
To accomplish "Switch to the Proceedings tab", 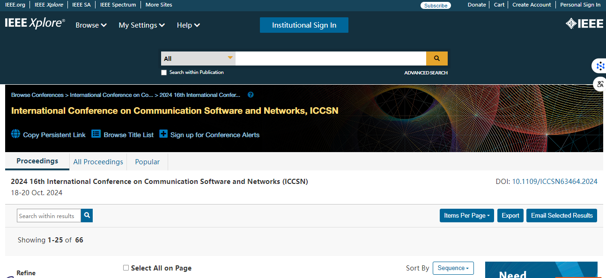I will click(x=37, y=161).
